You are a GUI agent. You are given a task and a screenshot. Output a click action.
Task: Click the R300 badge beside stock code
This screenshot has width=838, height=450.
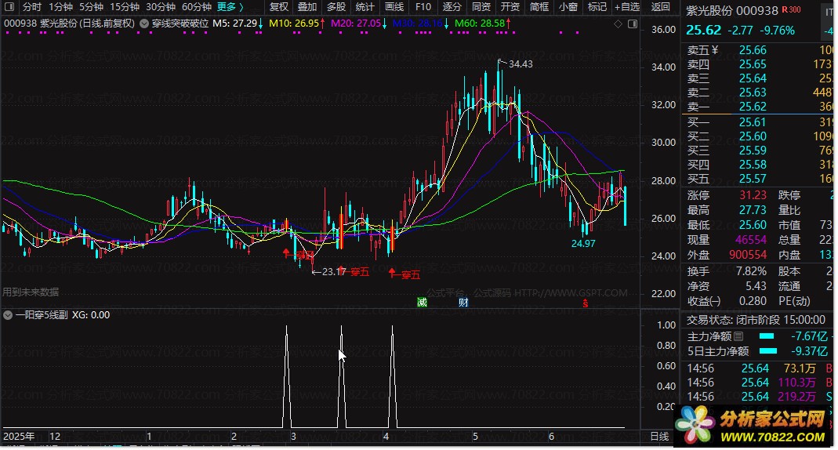791,9
